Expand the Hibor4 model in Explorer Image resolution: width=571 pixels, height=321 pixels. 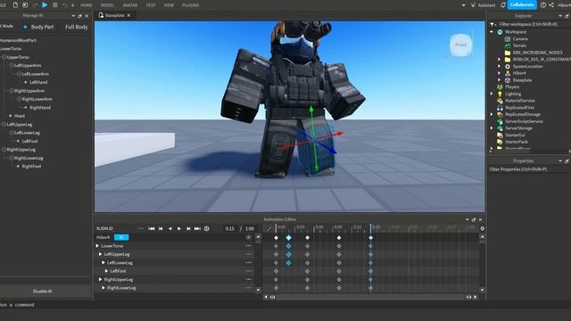[x=500, y=73]
